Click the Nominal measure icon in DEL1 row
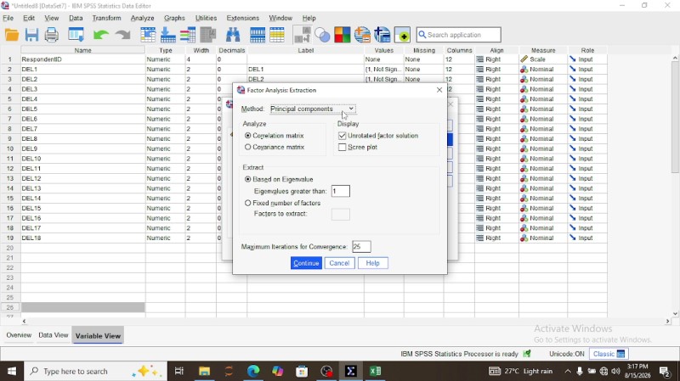This screenshot has width=680, height=381. 524,70
